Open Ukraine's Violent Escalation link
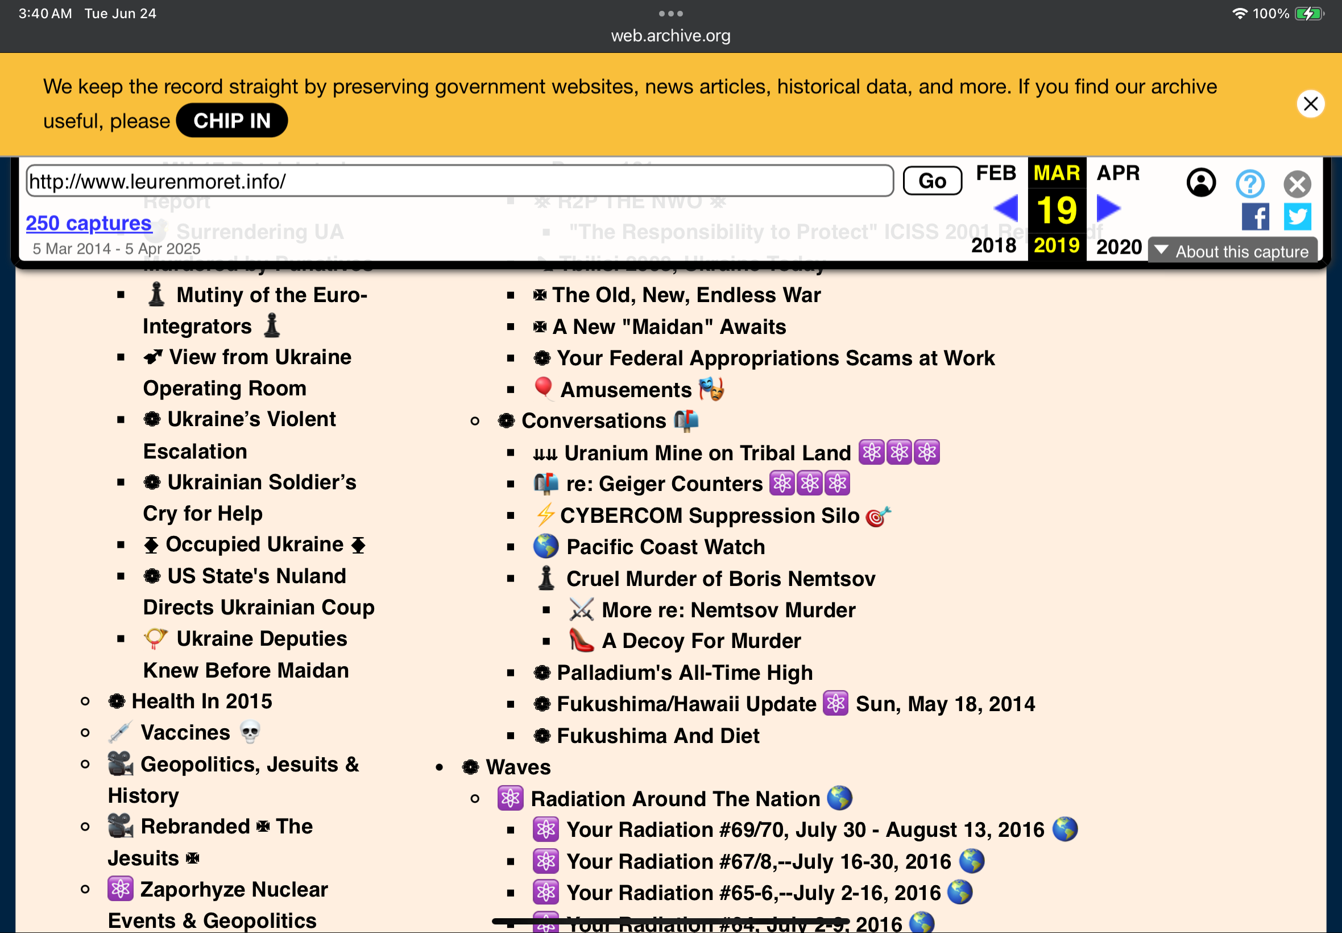This screenshot has height=933, width=1342. [x=239, y=435]
